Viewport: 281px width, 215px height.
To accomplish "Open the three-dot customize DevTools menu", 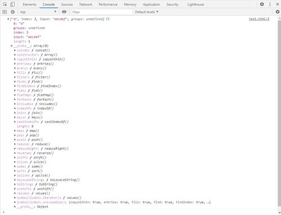I will click(x=270, y=4).
